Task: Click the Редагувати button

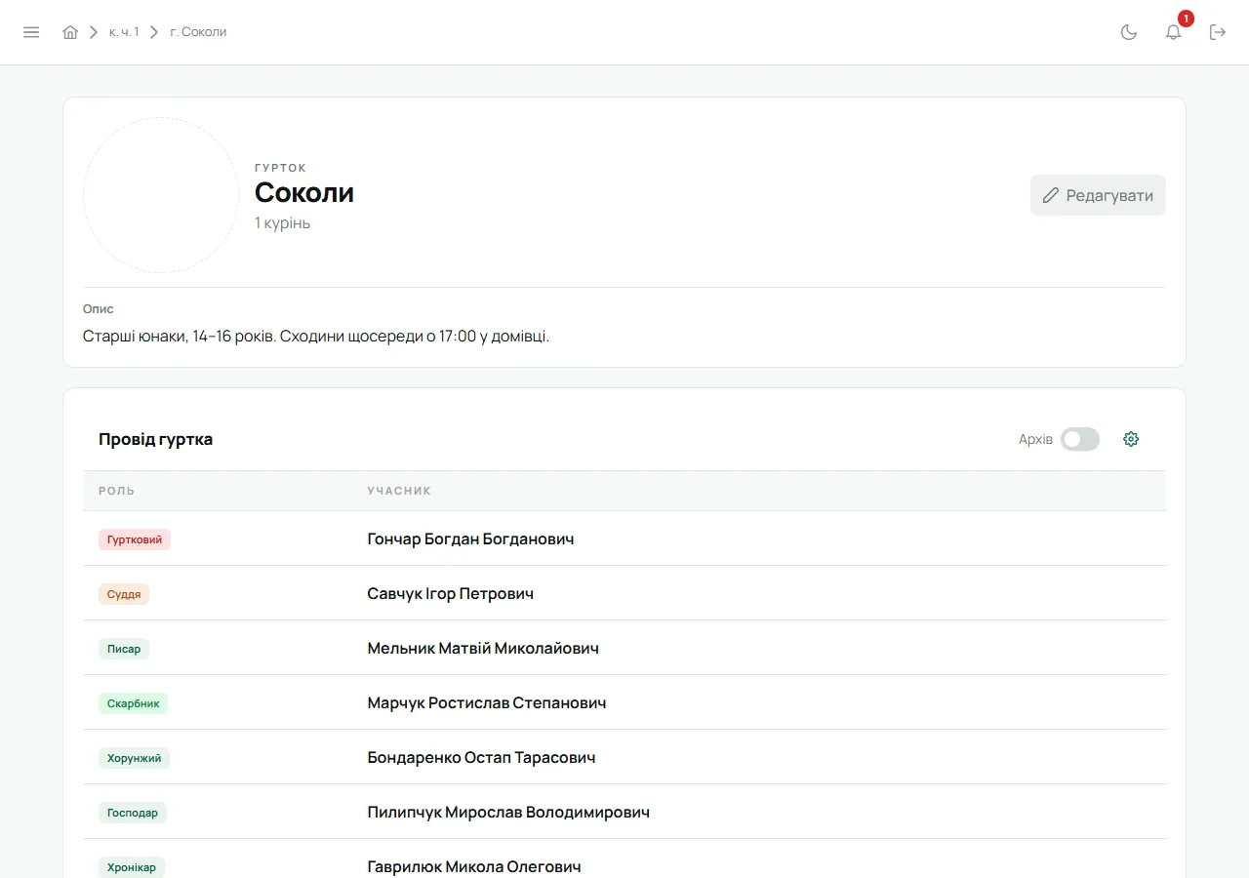Action: (1098, 195)
